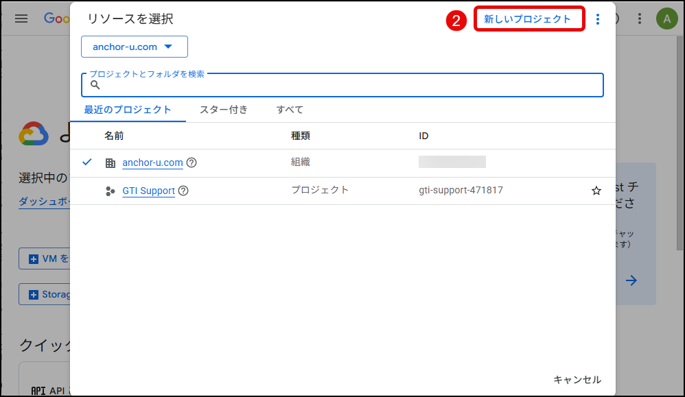
Task: Click the キャンセル button
Action: (x=577, y=379)
